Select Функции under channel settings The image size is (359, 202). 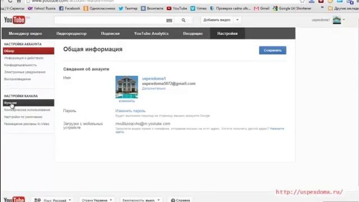(x=29, y=103)
